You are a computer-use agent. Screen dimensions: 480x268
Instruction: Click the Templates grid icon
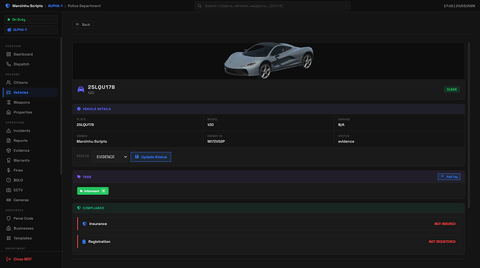8,238
